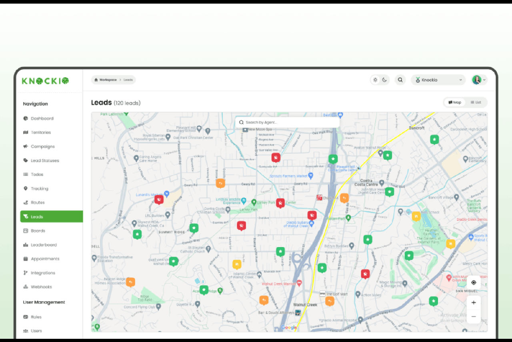Open Boards in navigation

pyautogui.click(x=38, y=231)
